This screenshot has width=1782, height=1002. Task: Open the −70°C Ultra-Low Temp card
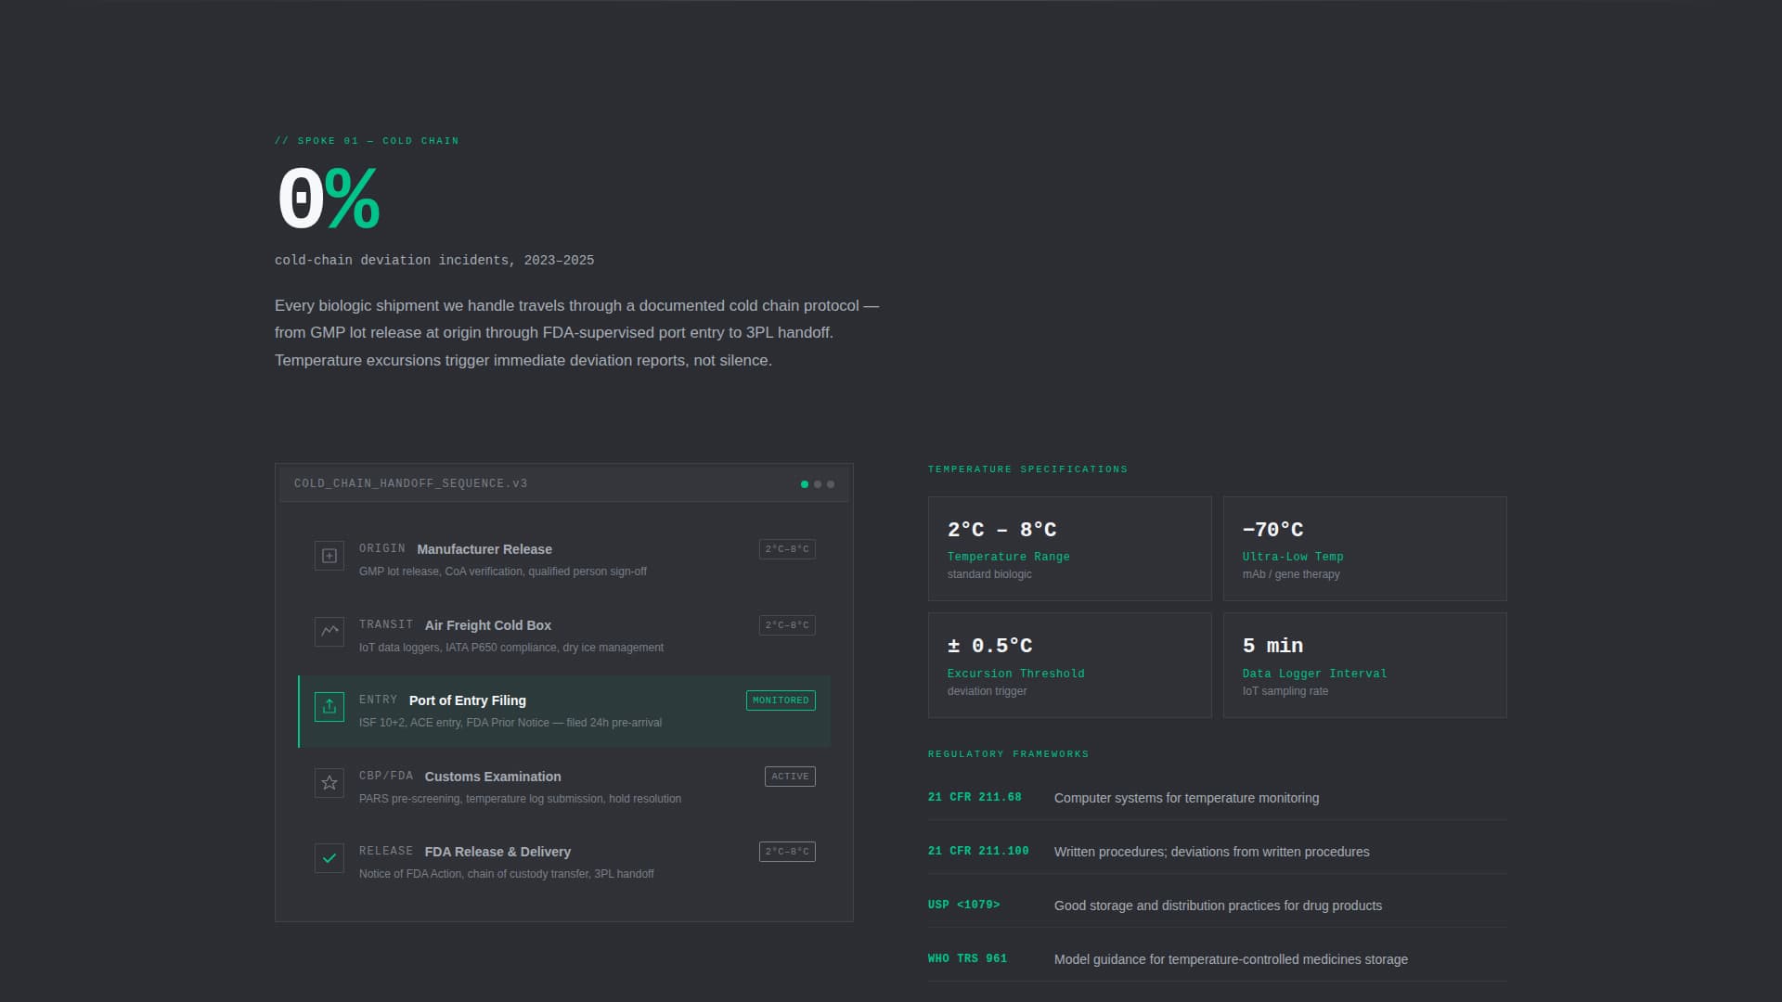[x=1364, y=548]
